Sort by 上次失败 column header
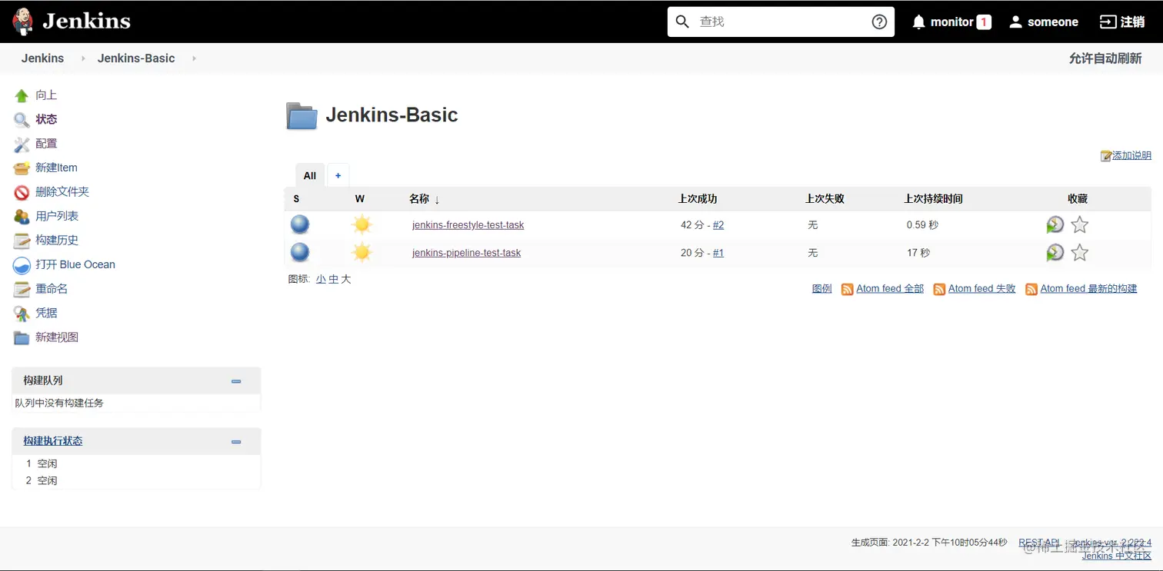1163x571 pixels. [x=825, y=199]
